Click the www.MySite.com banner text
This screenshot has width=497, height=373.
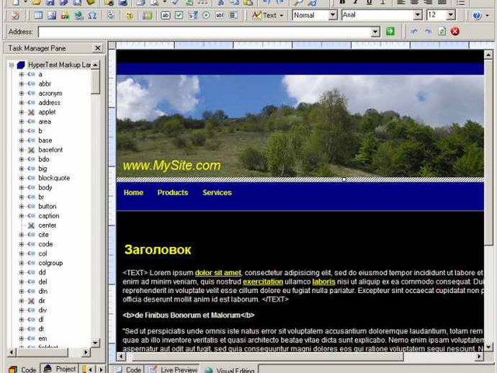[x=172, y=166]
